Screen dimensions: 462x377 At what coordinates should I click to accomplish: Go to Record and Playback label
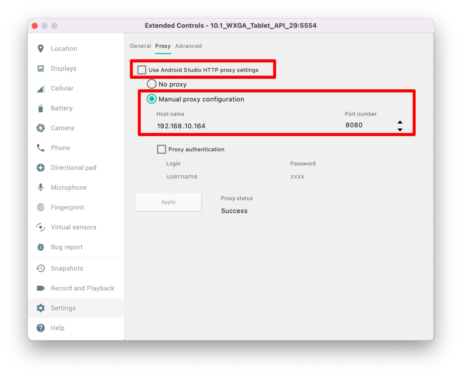[x=83, y=288]
